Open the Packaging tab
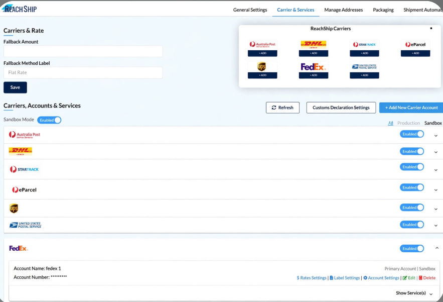The image size is (443, 302). (383, 10)
